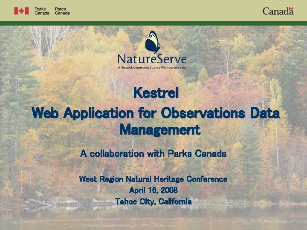This screenshot has height=230, width=307.
Task: Select the 'Parks Canada' English text
Action: 42,11
